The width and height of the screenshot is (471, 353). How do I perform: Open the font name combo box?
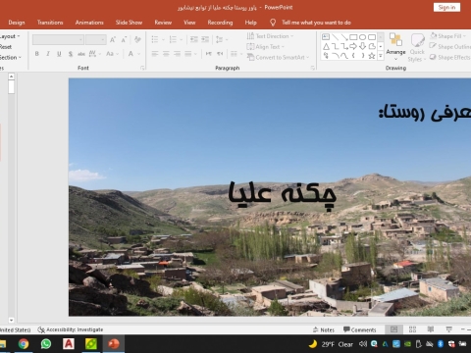(58, 40)
